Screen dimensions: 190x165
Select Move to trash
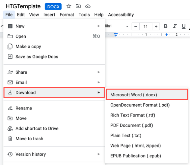tap(54, 139)
